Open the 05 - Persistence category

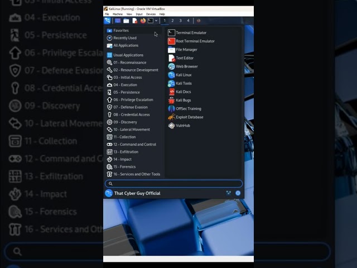(134, 92)
